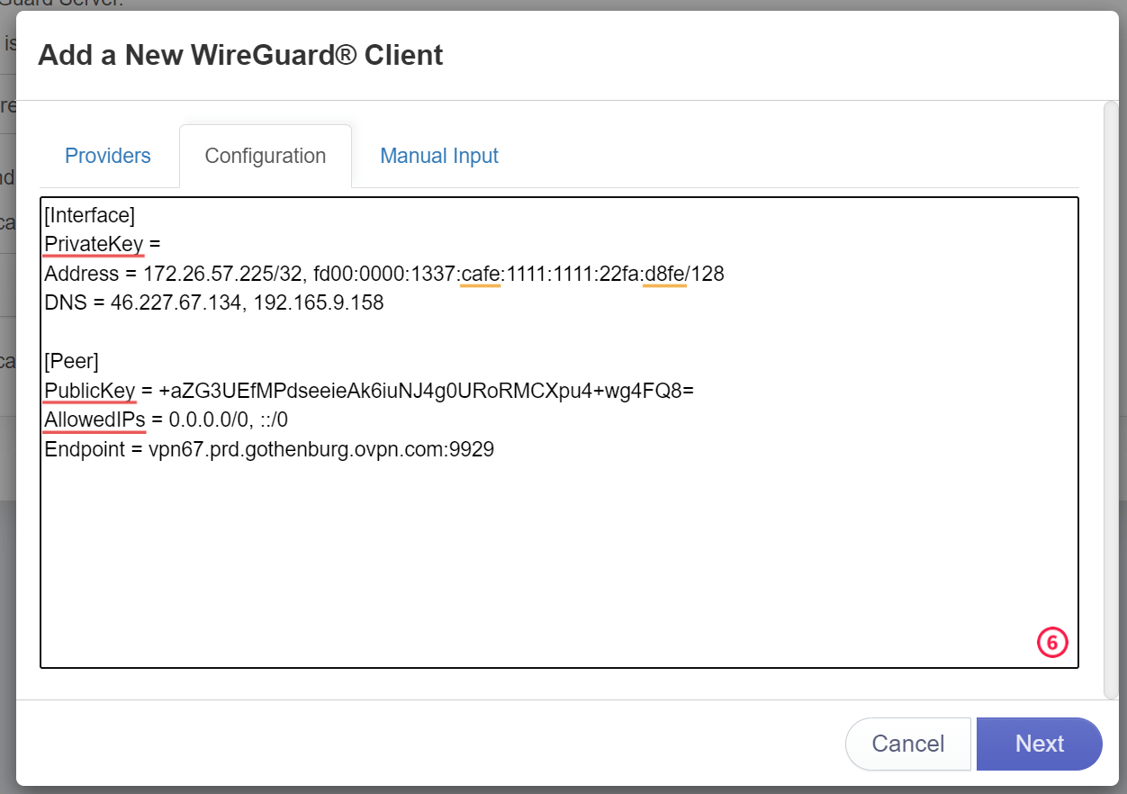
Task: Click the [Peer] section header line
Action: tap(72, 361)
